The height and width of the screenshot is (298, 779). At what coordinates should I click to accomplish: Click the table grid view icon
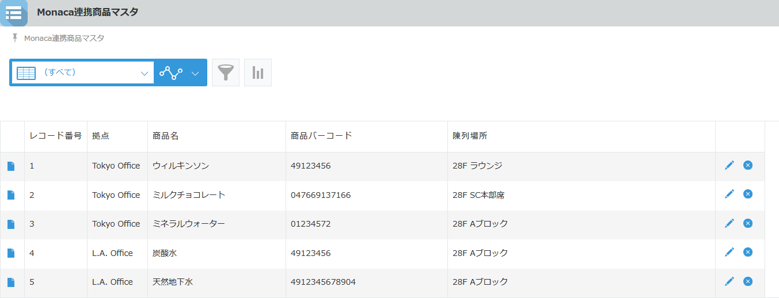click(26, 73)
